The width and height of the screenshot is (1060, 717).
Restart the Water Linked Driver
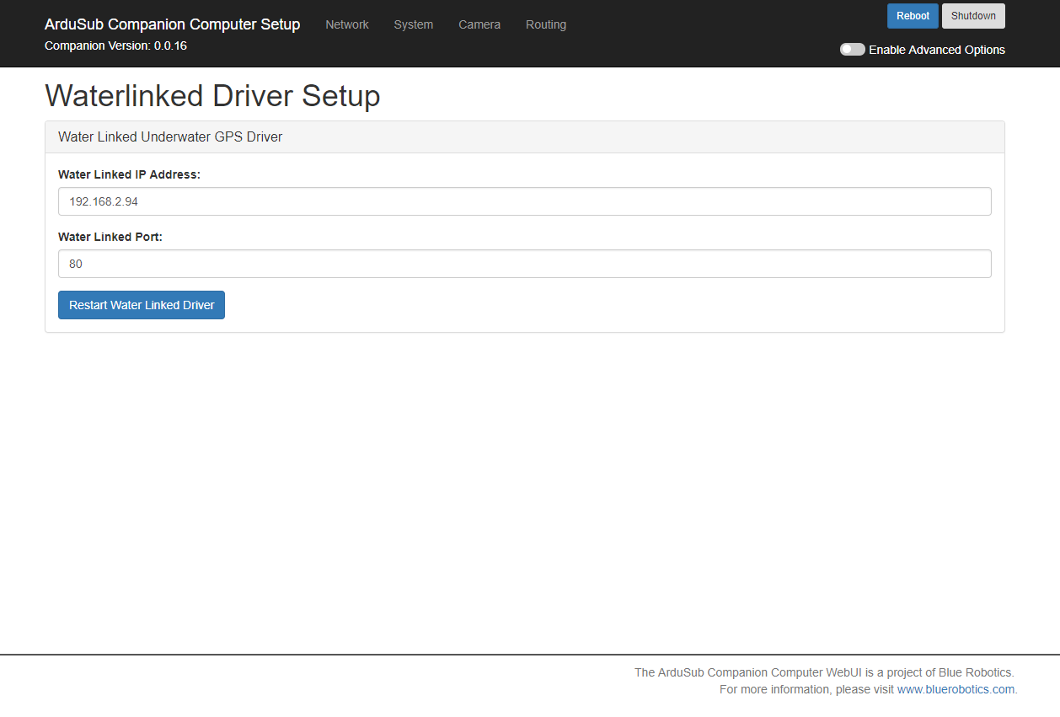pyautogui.click(x=142, y=305)
